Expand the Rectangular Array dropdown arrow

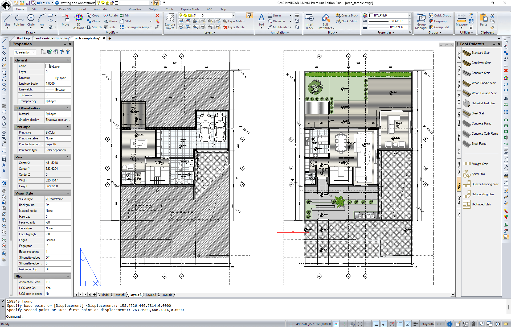[151, 27]
